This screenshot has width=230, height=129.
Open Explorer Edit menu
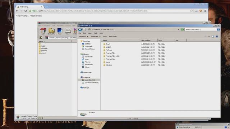click(x=84, y=33)
